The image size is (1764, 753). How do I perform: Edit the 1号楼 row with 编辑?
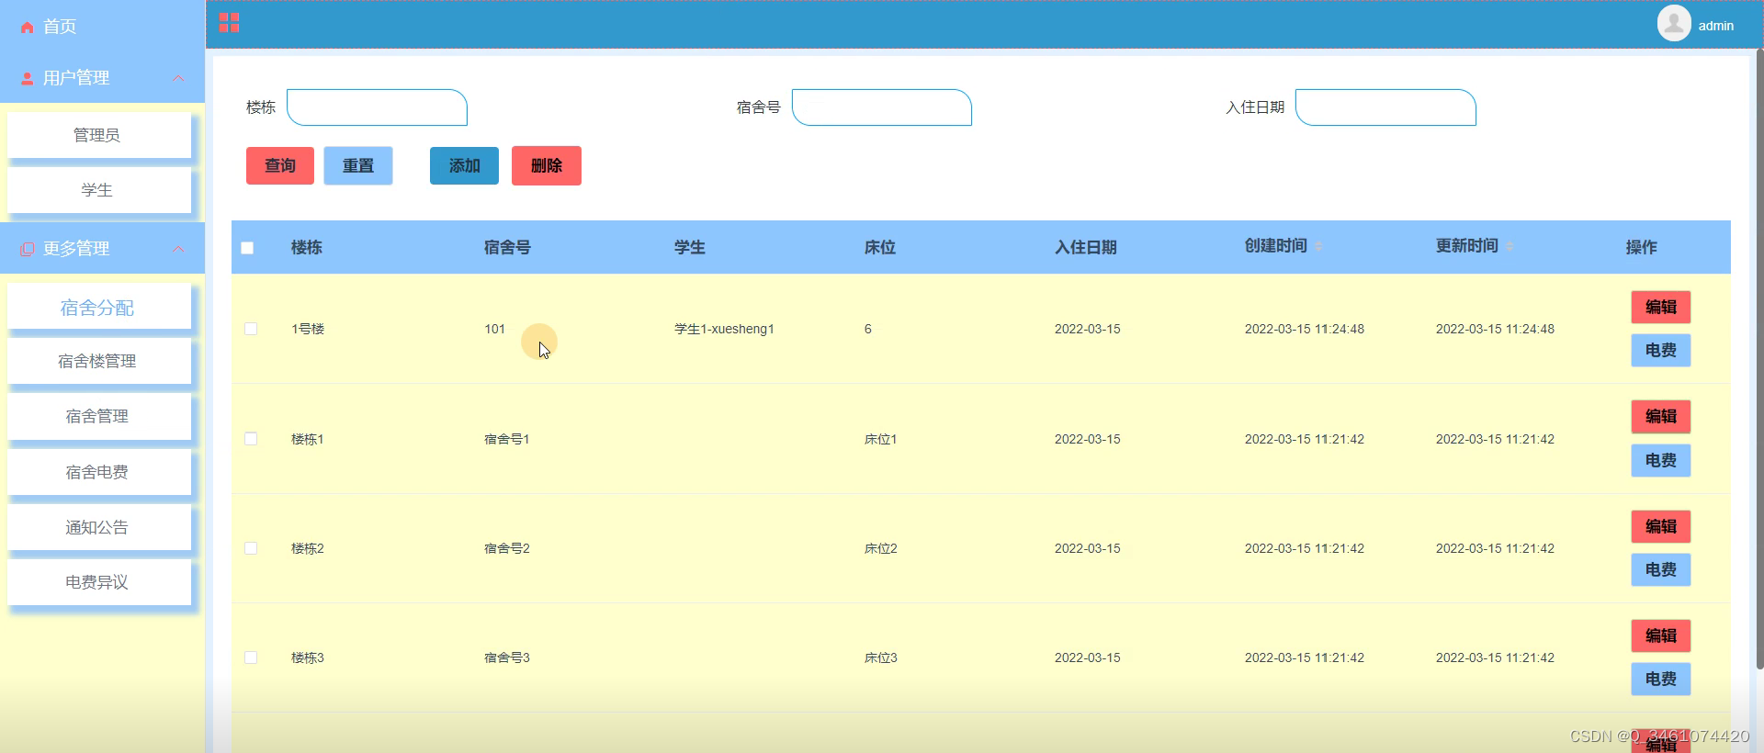1661,307
